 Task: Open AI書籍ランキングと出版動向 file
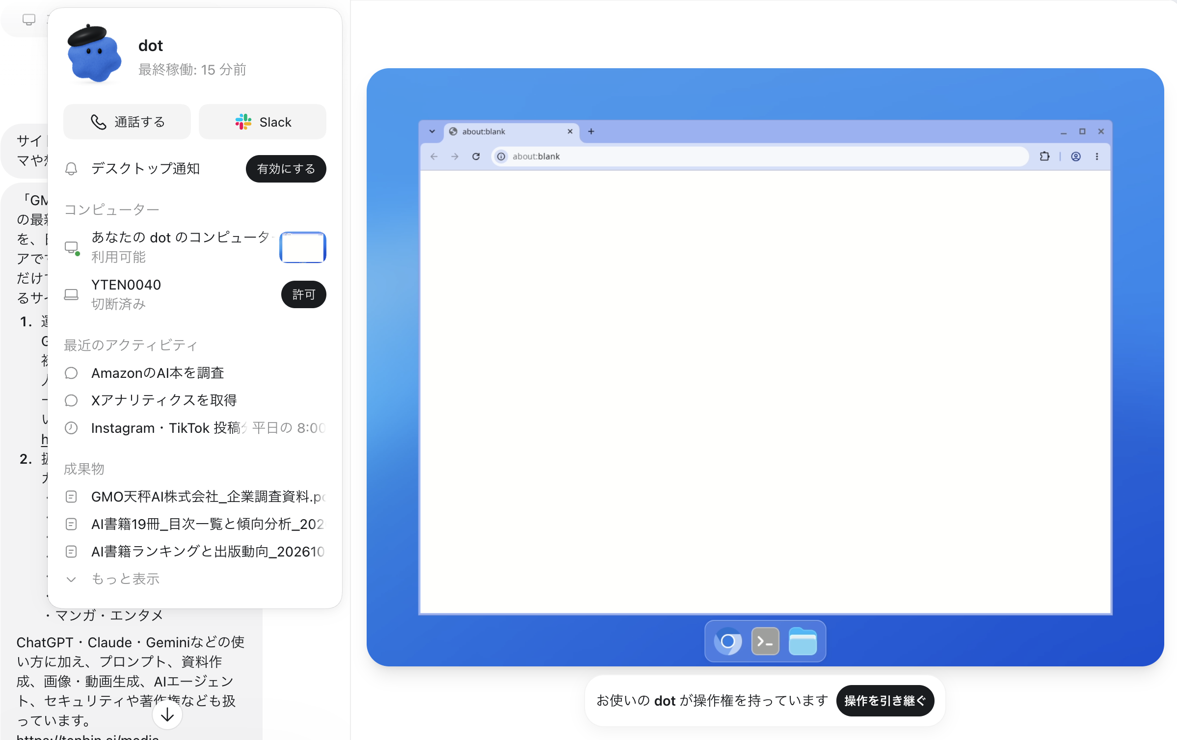195,552
